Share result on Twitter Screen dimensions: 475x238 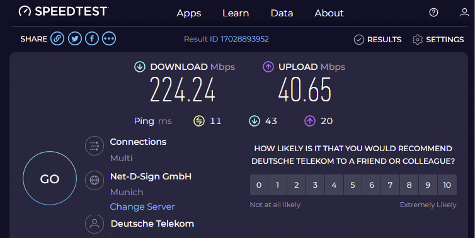point(75,39)
